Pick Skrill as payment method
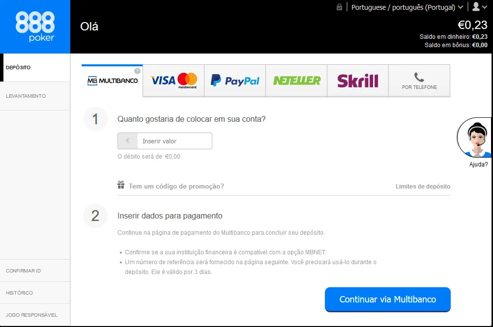This screenshot has height=327, width=493. 358,81
